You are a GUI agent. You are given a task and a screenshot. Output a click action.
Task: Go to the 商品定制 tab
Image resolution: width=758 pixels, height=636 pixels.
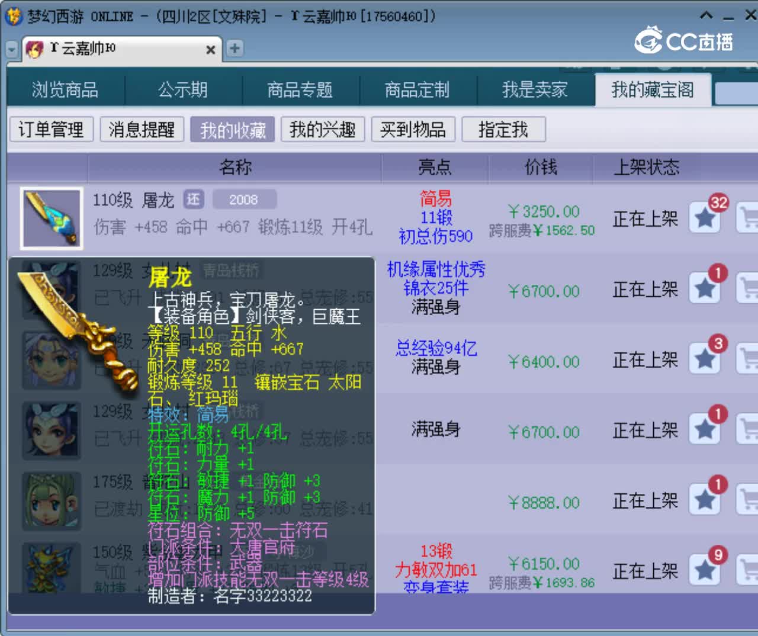pyautogui.click(x=417, y=90)
